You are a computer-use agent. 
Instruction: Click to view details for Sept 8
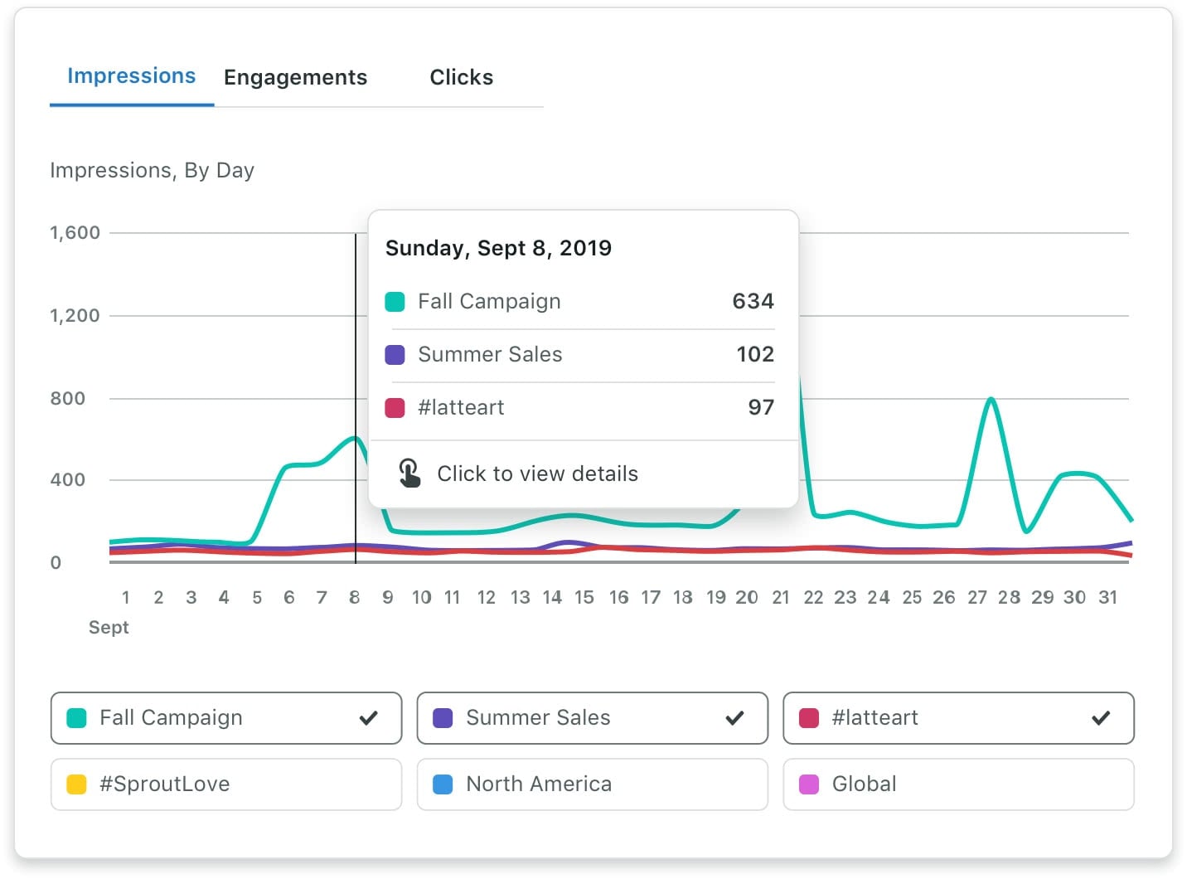537,473
